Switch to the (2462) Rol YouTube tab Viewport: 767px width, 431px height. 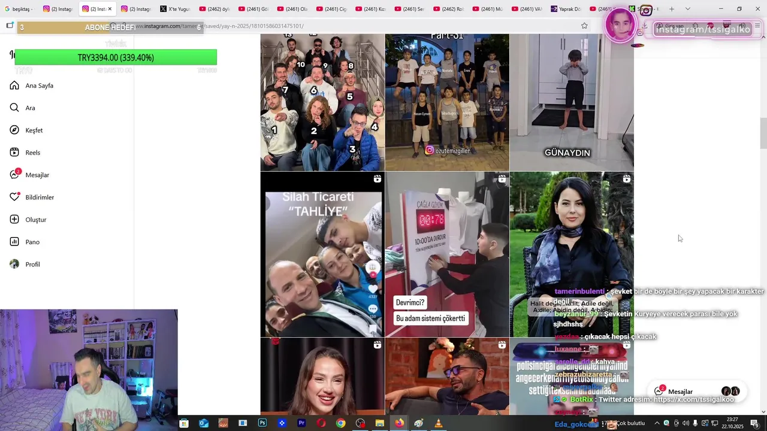tap(449, 9)
